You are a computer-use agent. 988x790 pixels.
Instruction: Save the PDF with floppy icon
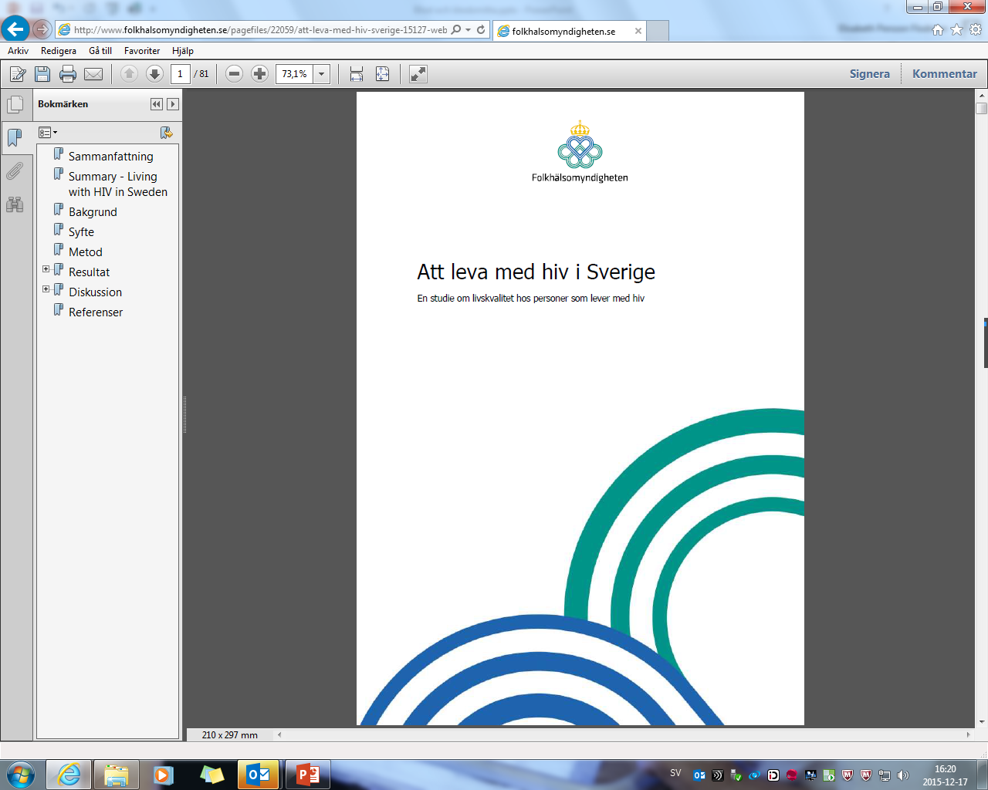42,74
